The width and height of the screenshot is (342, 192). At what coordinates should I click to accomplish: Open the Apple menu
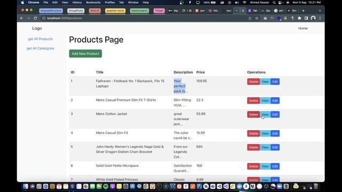[x=22, y=2]
